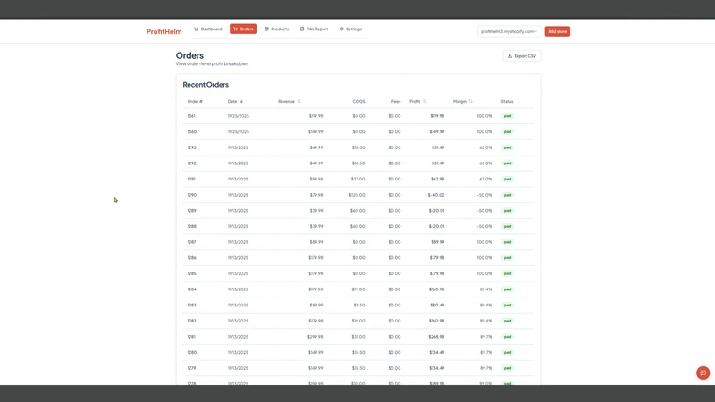The width and height of the screenshot is (715, 402).
Task: Click order number 1281
Action: click(x=191, y=337)
